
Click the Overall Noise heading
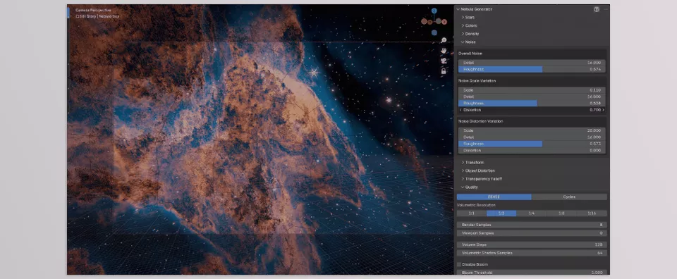(470, 54)
